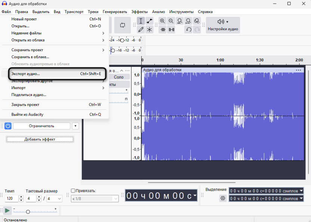Select the Envelope tool

tap(150, 21)
